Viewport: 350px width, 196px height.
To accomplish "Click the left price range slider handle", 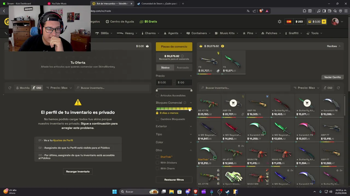I will (x=157, y=90).
